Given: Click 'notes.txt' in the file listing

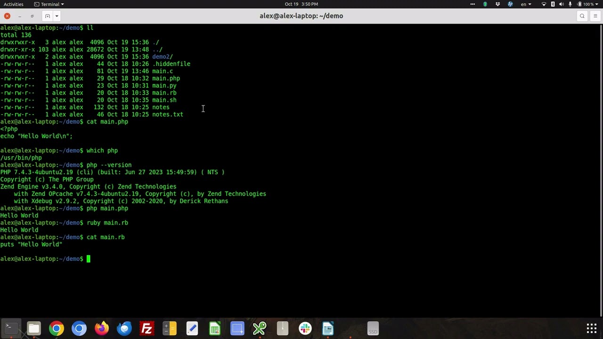Looking at the screenshot, I should [168, 114].
